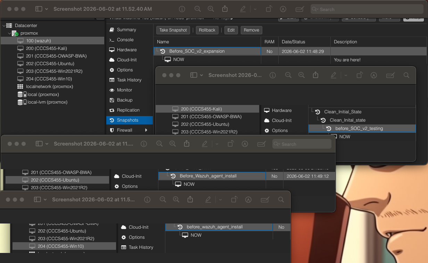Select VM 100 (wazuh) in the tree
428x263 pixels.
click(x=52, y=41)
